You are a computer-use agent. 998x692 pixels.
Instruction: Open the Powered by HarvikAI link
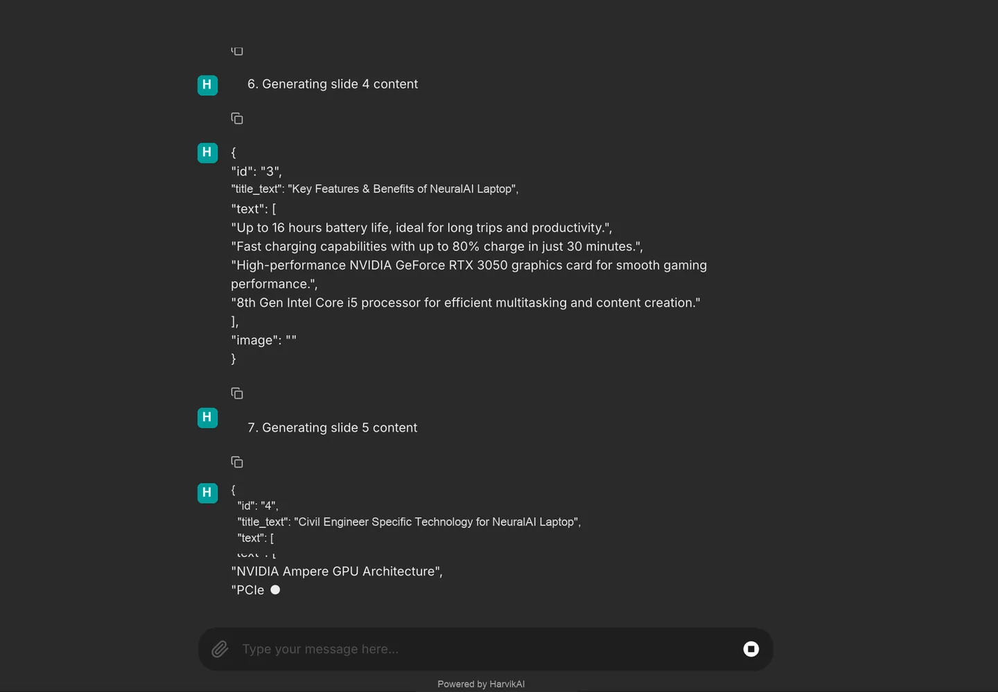click(x=481, y=684)
